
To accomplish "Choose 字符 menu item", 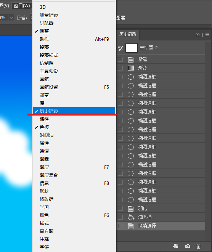I will pos(74,247).
